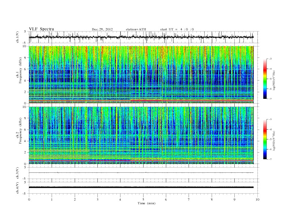Screen dimensions: 290x224
Task: Click the "10" frequency tick of ch.1 spectrogram
Action: point(25,46)
